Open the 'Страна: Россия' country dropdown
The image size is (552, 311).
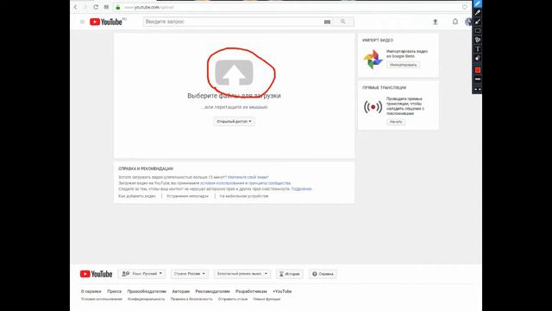[x=190, y=274]
